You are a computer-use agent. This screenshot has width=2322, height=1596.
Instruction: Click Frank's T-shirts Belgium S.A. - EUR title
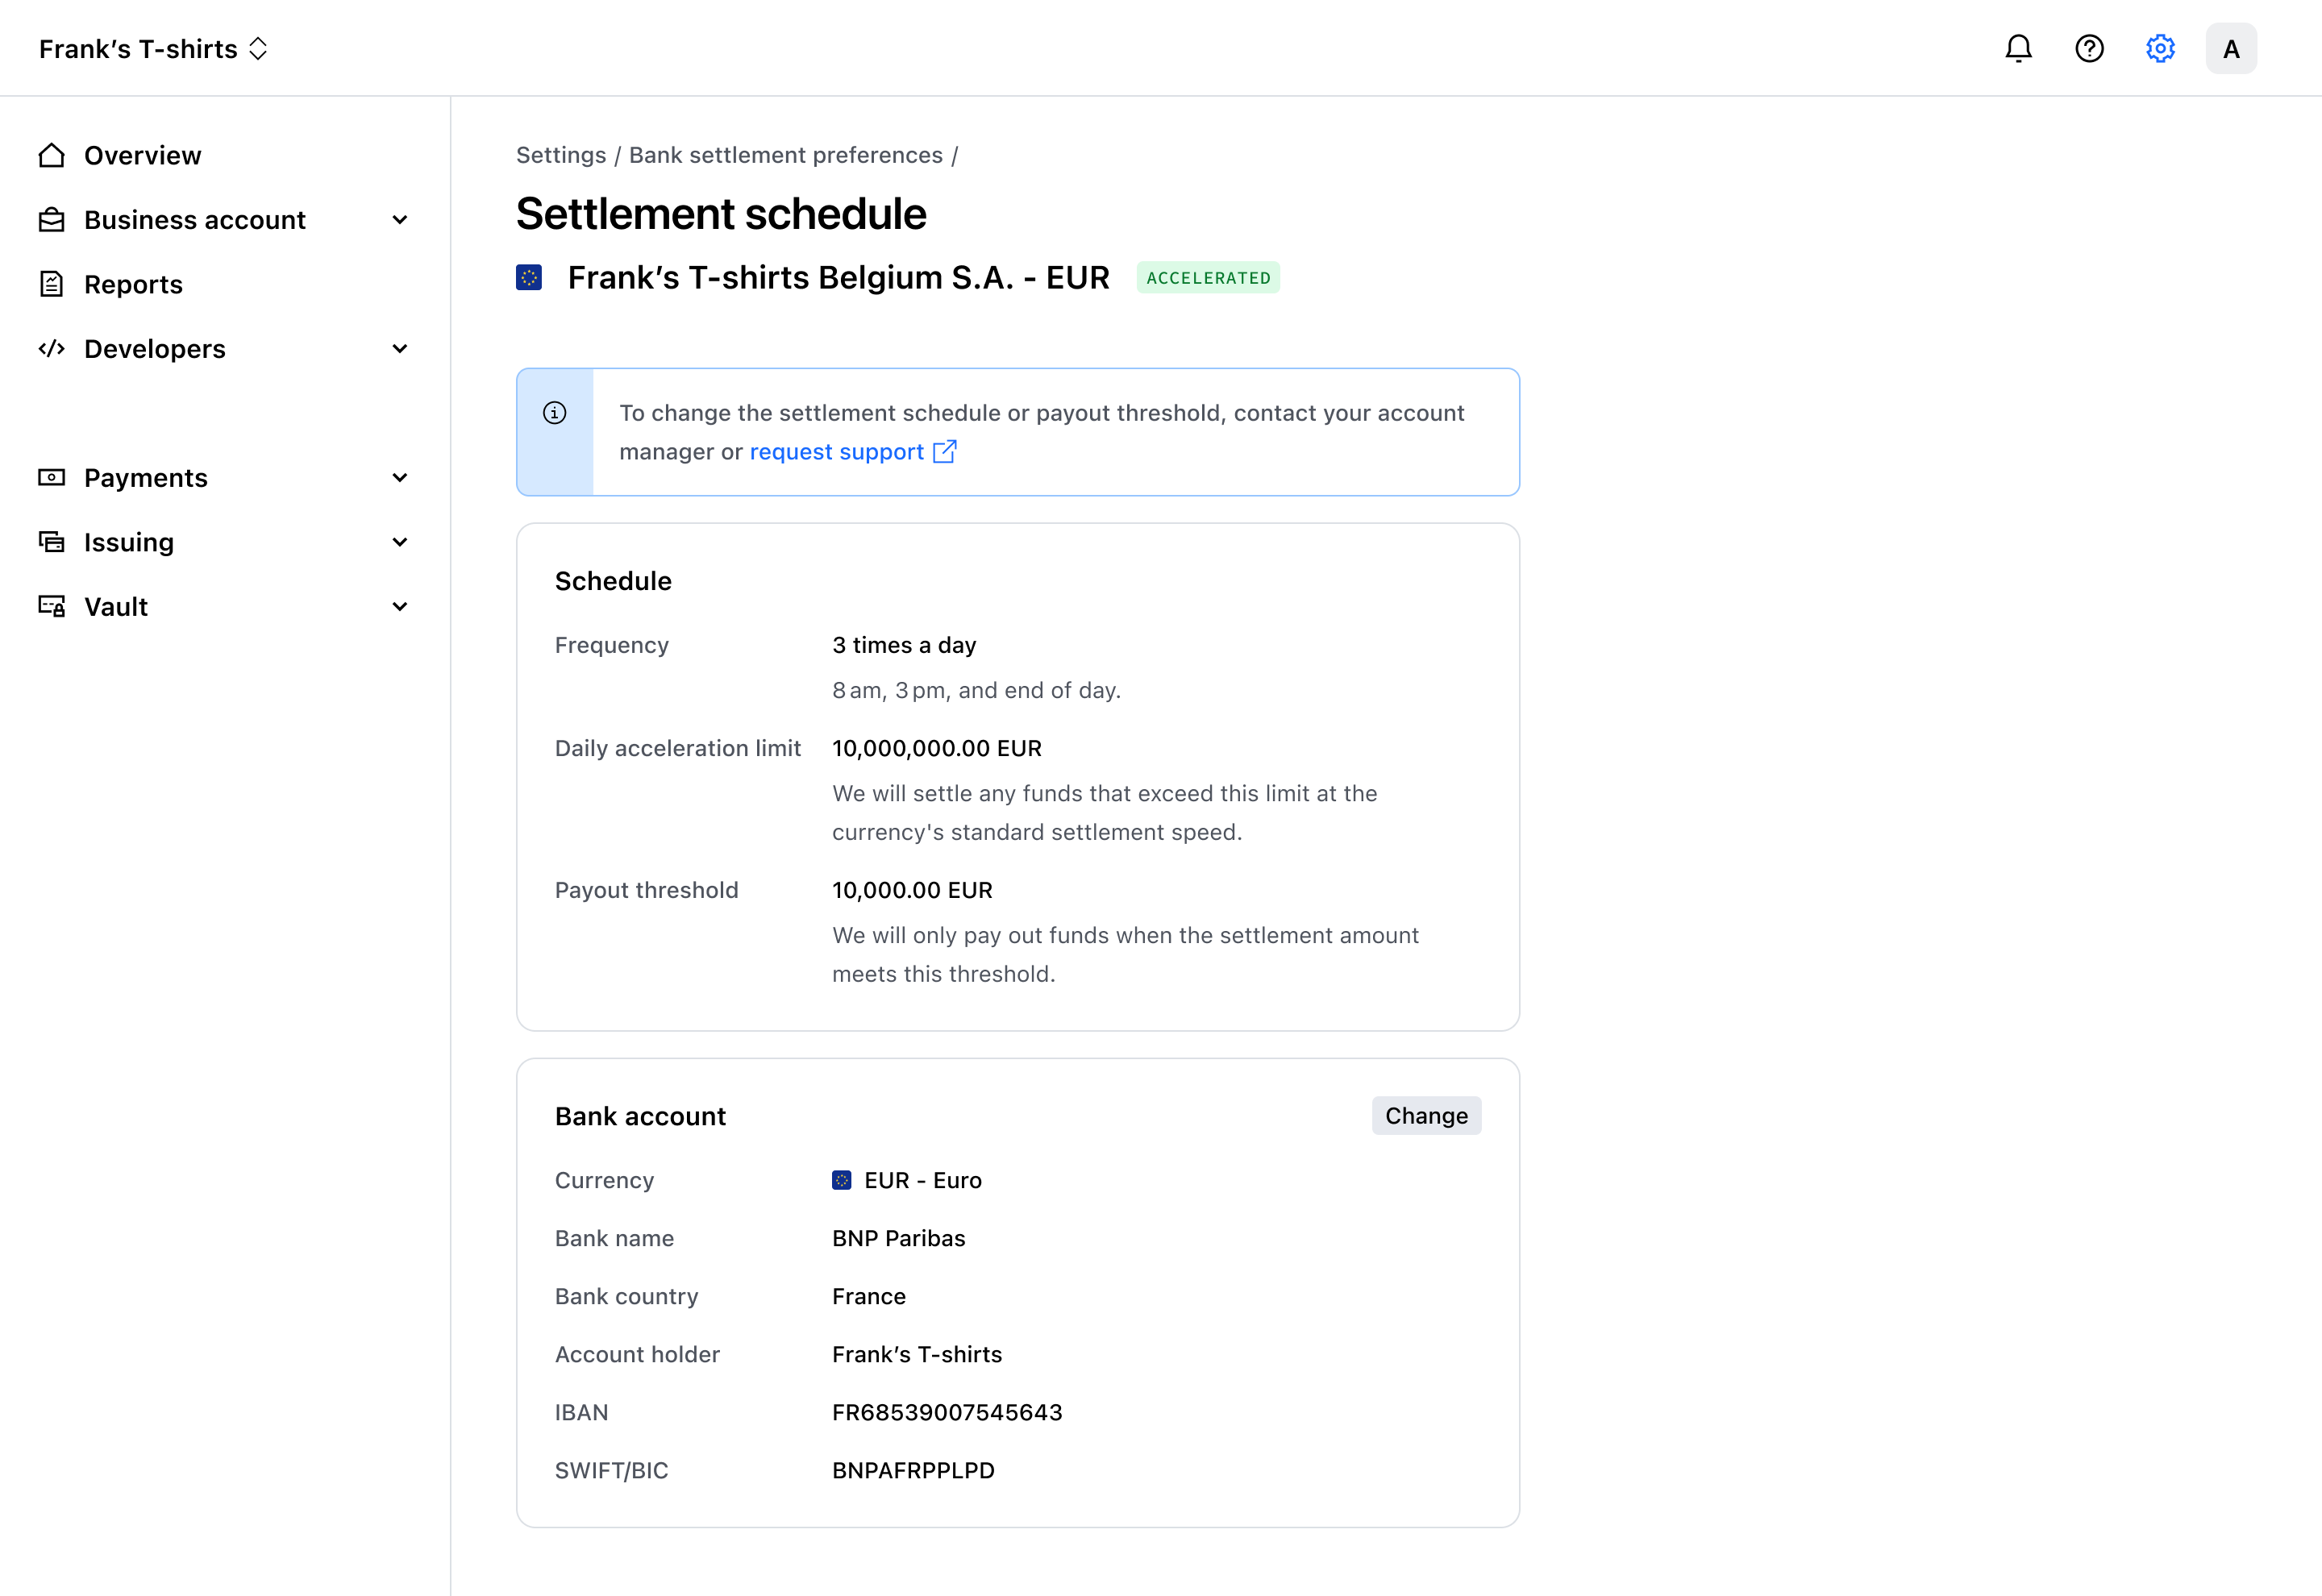click(838, 278)
